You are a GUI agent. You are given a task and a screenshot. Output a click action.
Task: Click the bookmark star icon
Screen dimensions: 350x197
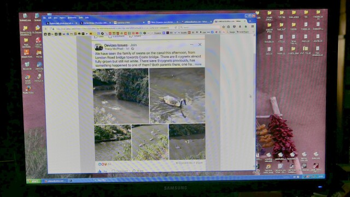coord(223,27)
